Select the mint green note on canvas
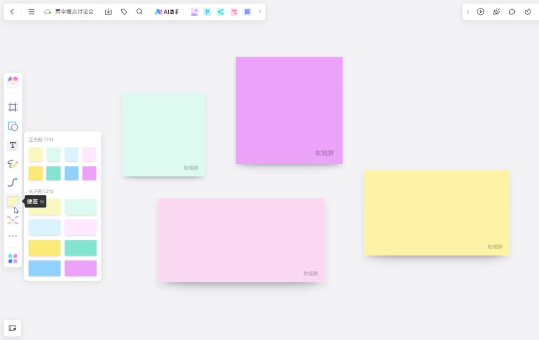 [163, 135]
